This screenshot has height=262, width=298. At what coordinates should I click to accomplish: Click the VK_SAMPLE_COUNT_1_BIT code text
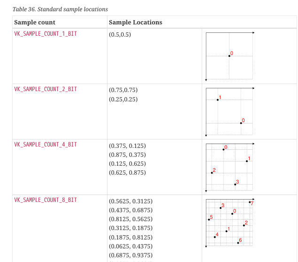click(46, 34)
